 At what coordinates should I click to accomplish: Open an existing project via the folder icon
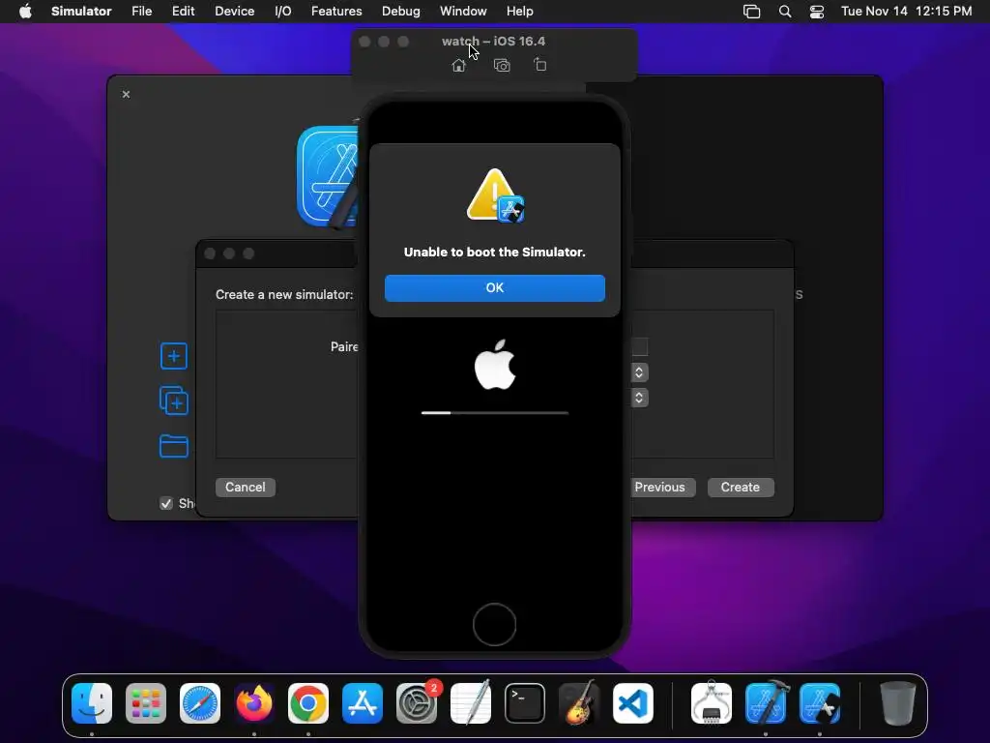pos(174,446)
